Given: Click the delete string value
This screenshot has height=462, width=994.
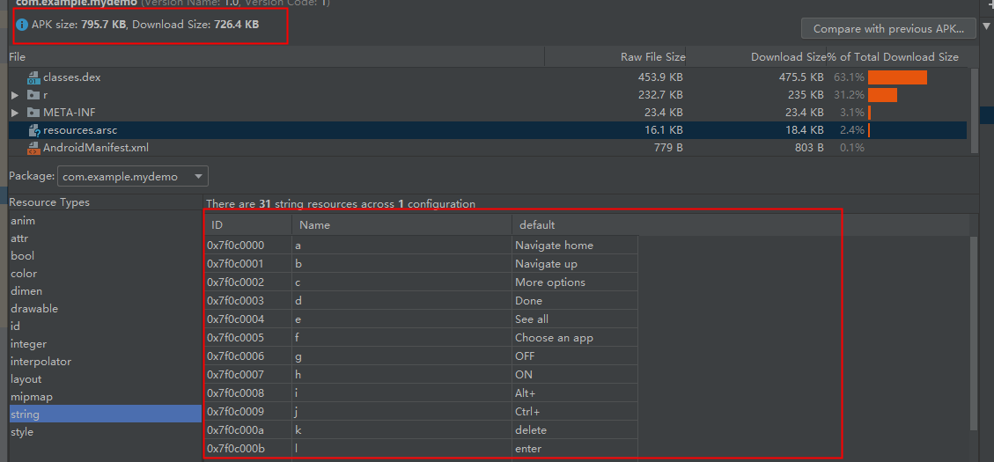Looking at the screenshot, I should (531, 430).
